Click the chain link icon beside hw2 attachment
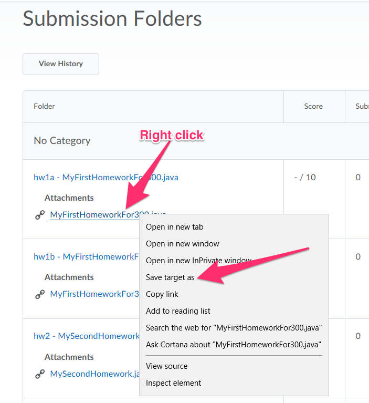Viewport: 369px width, 403px height. pyautogui.click(x=40, y=374)
